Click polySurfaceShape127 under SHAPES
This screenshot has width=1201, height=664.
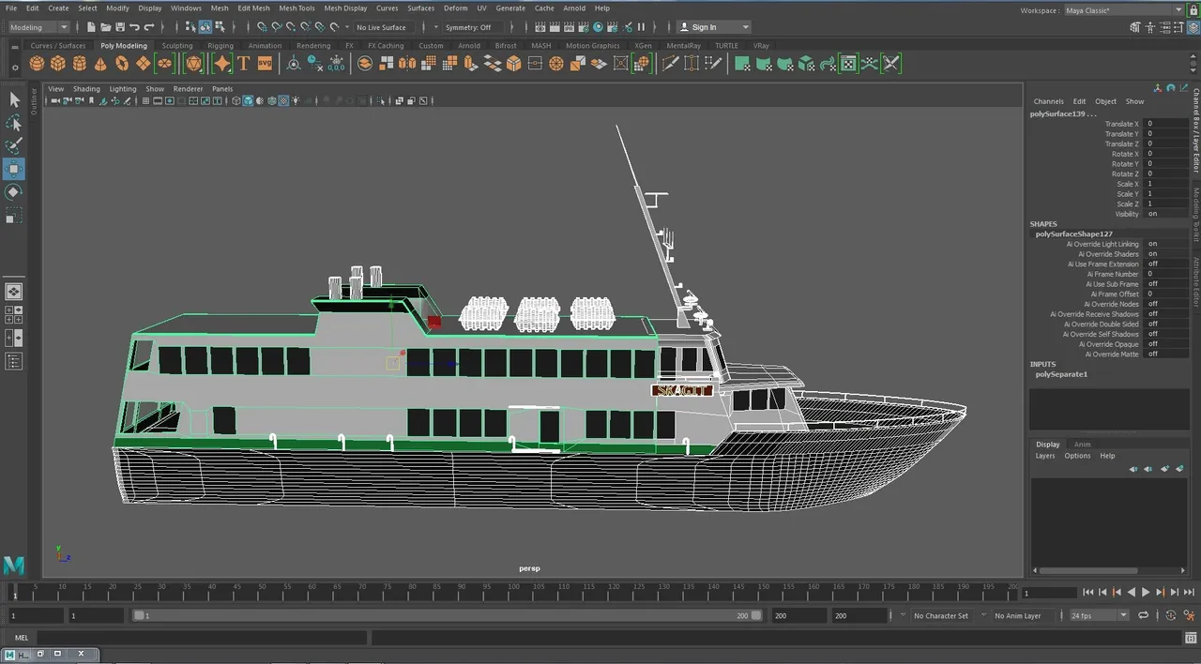[1073, 234]
